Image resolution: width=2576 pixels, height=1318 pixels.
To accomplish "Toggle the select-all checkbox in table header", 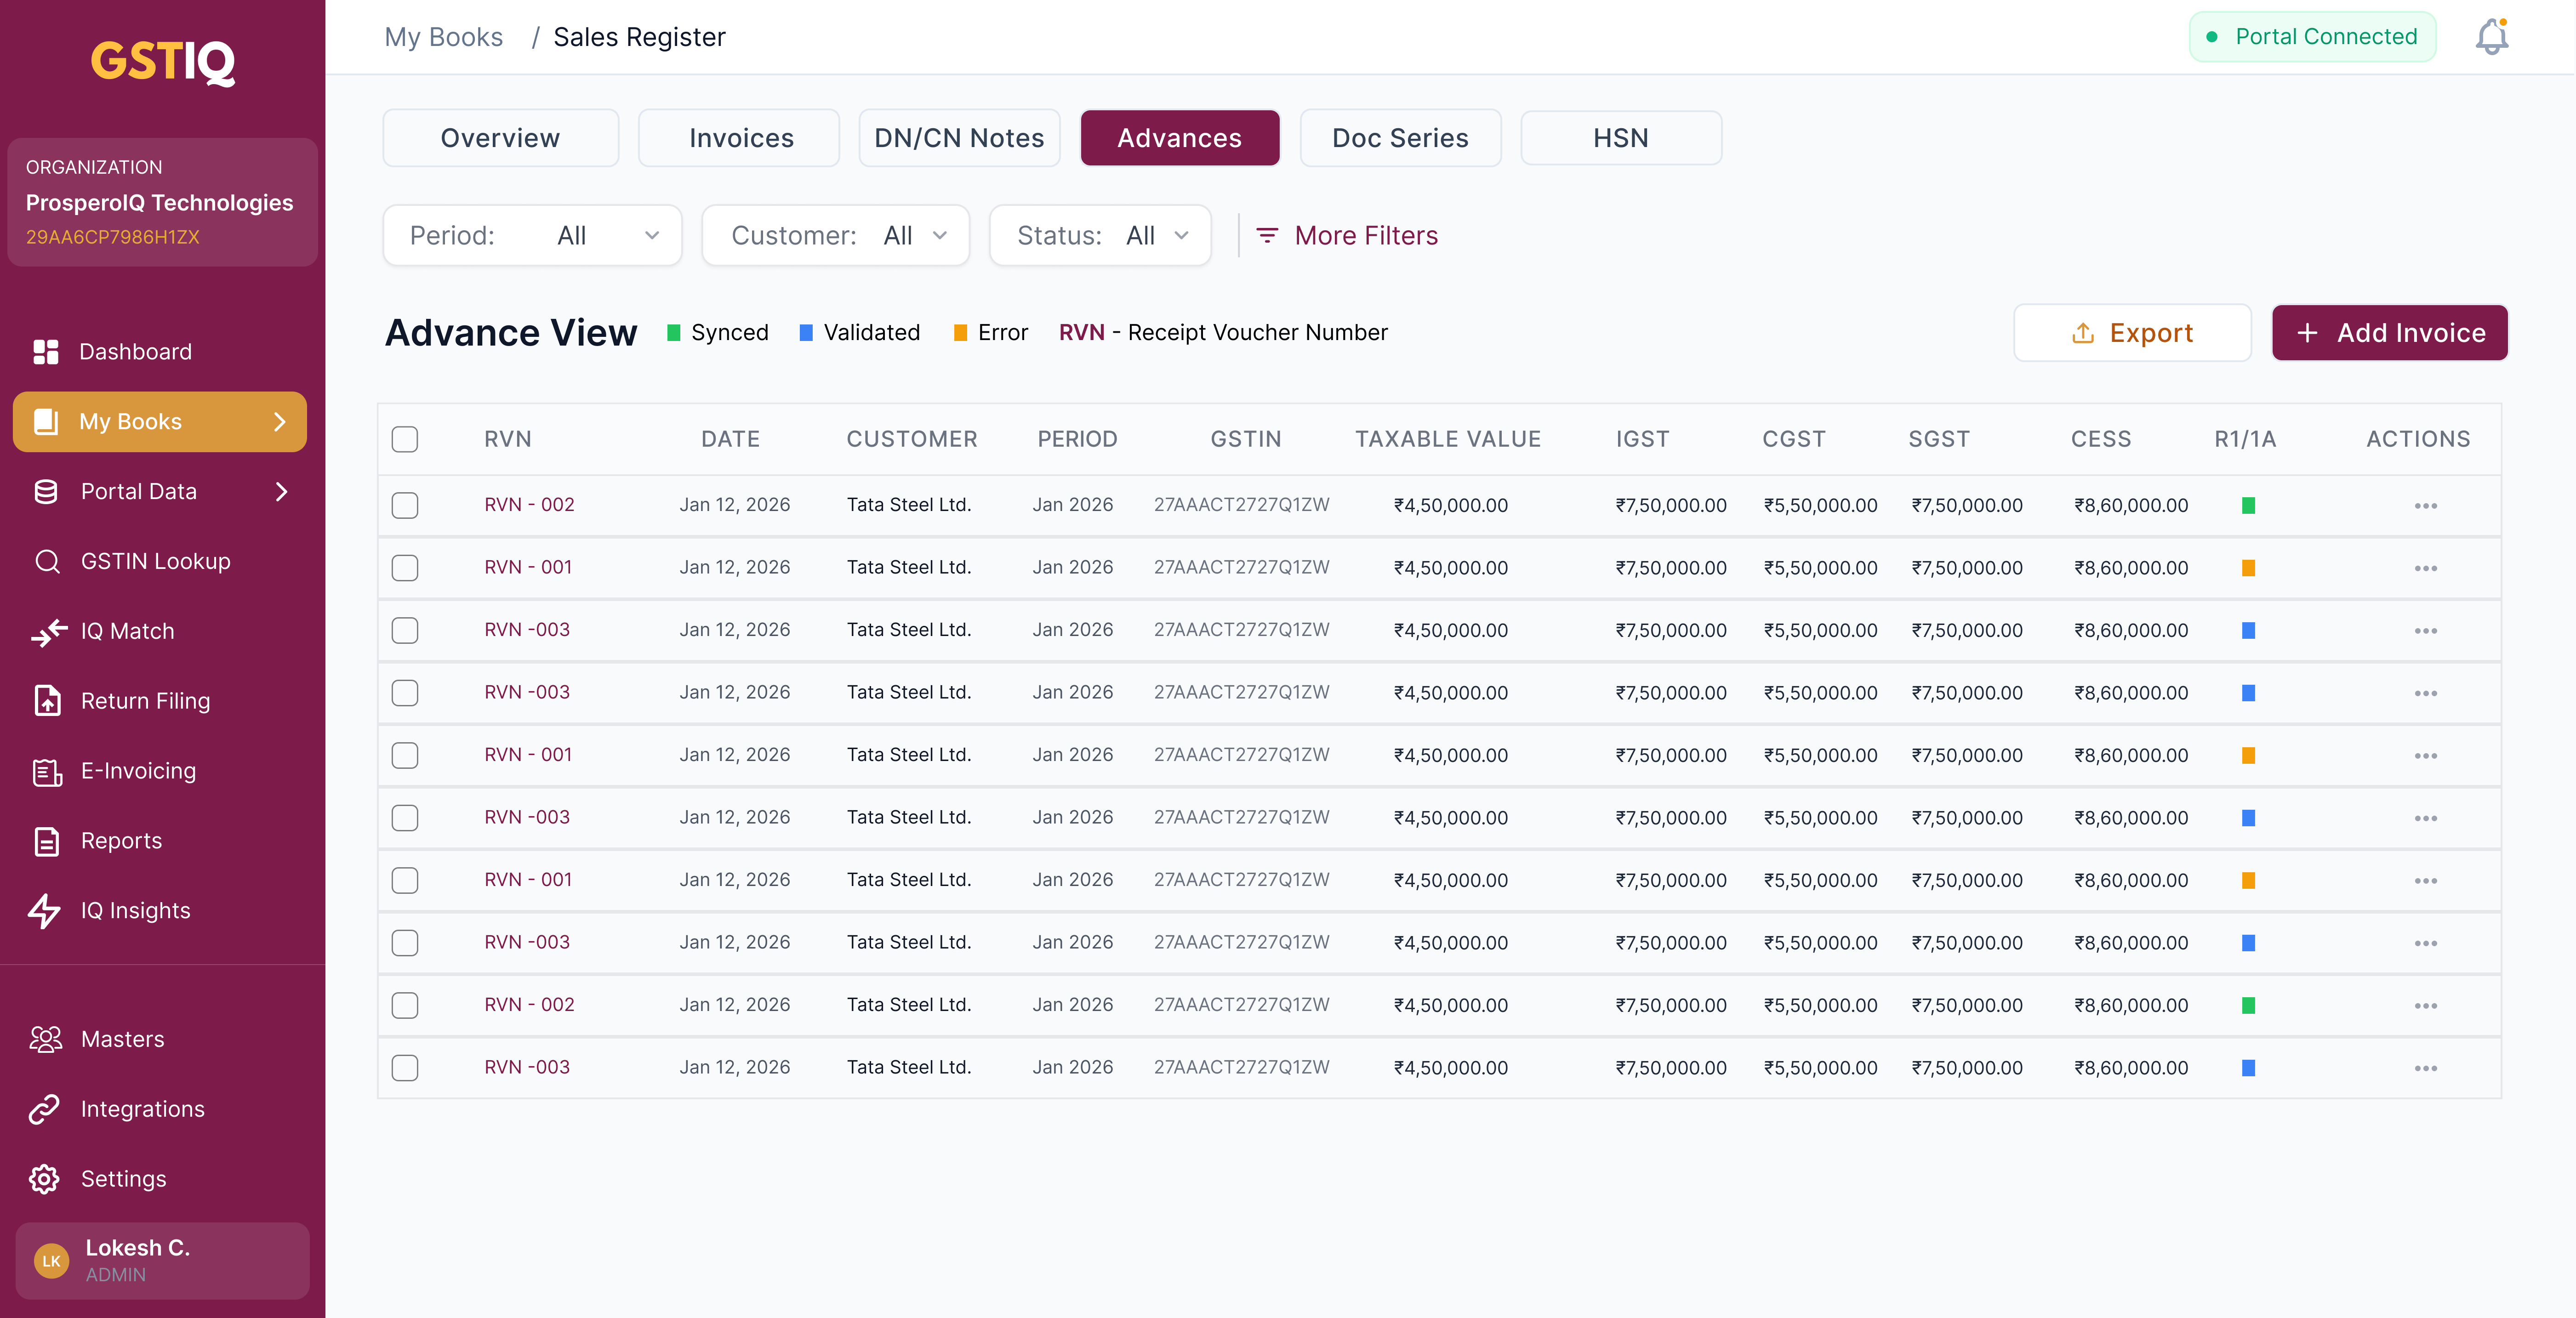I will pos(405,439).
